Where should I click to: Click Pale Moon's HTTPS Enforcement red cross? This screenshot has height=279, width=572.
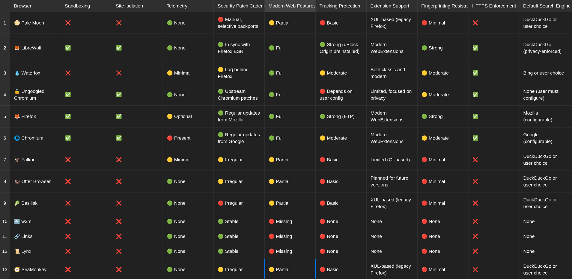click(x=475, y=23)
